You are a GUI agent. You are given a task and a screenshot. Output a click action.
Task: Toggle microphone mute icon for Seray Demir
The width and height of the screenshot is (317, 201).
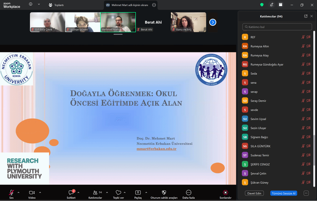(x=303, y=101)
